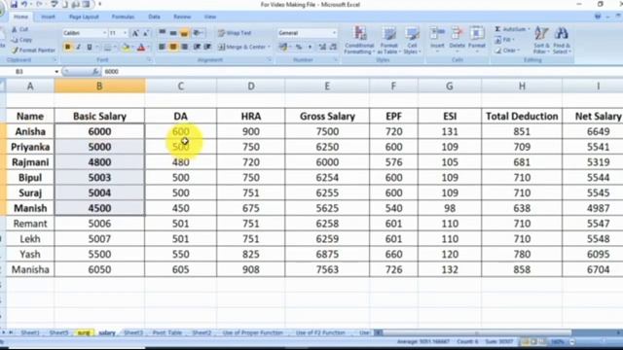Click the Undo arrow icon
Viewport: 623px width, 350px height.
click(x=24, y=4)
